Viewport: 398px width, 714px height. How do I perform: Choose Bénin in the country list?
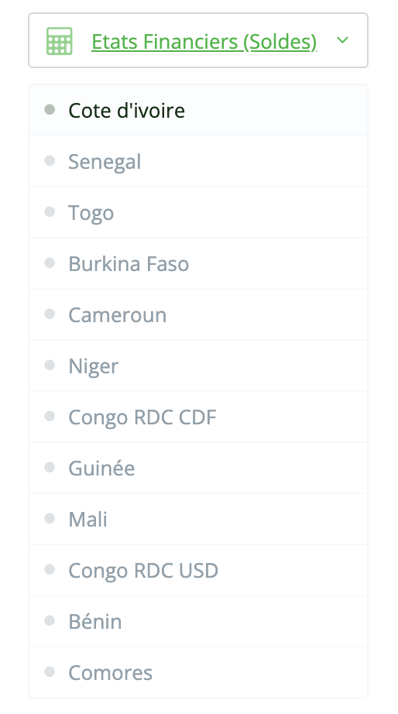pyautogui.click(x=198, y=621)
